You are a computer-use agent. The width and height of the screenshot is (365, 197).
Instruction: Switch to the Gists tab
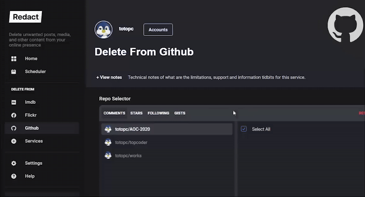180,113
